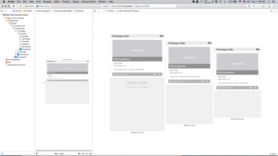Add a preview device with plus button
The width and height of the screenshot is (278, 156).
(95, 154)
